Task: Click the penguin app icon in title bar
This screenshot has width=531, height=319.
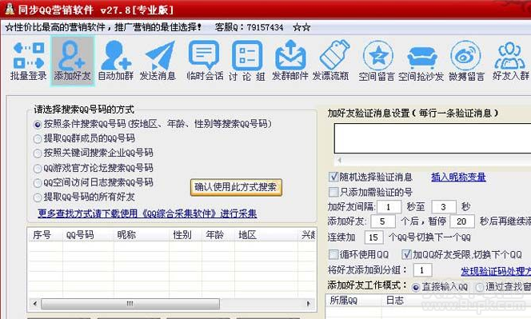Action: [x=9, y=9]
